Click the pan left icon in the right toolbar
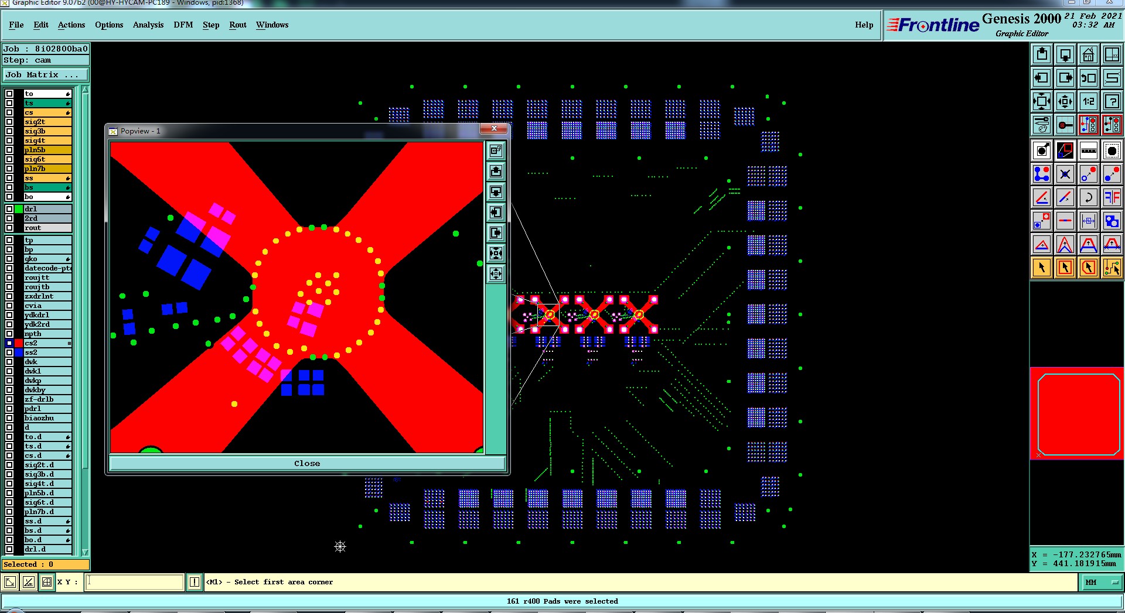 (x=1042, y=78)
